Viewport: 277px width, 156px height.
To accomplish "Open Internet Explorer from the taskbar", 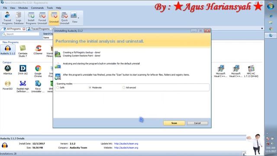I will pyautogui.click(x=271, y=16).
